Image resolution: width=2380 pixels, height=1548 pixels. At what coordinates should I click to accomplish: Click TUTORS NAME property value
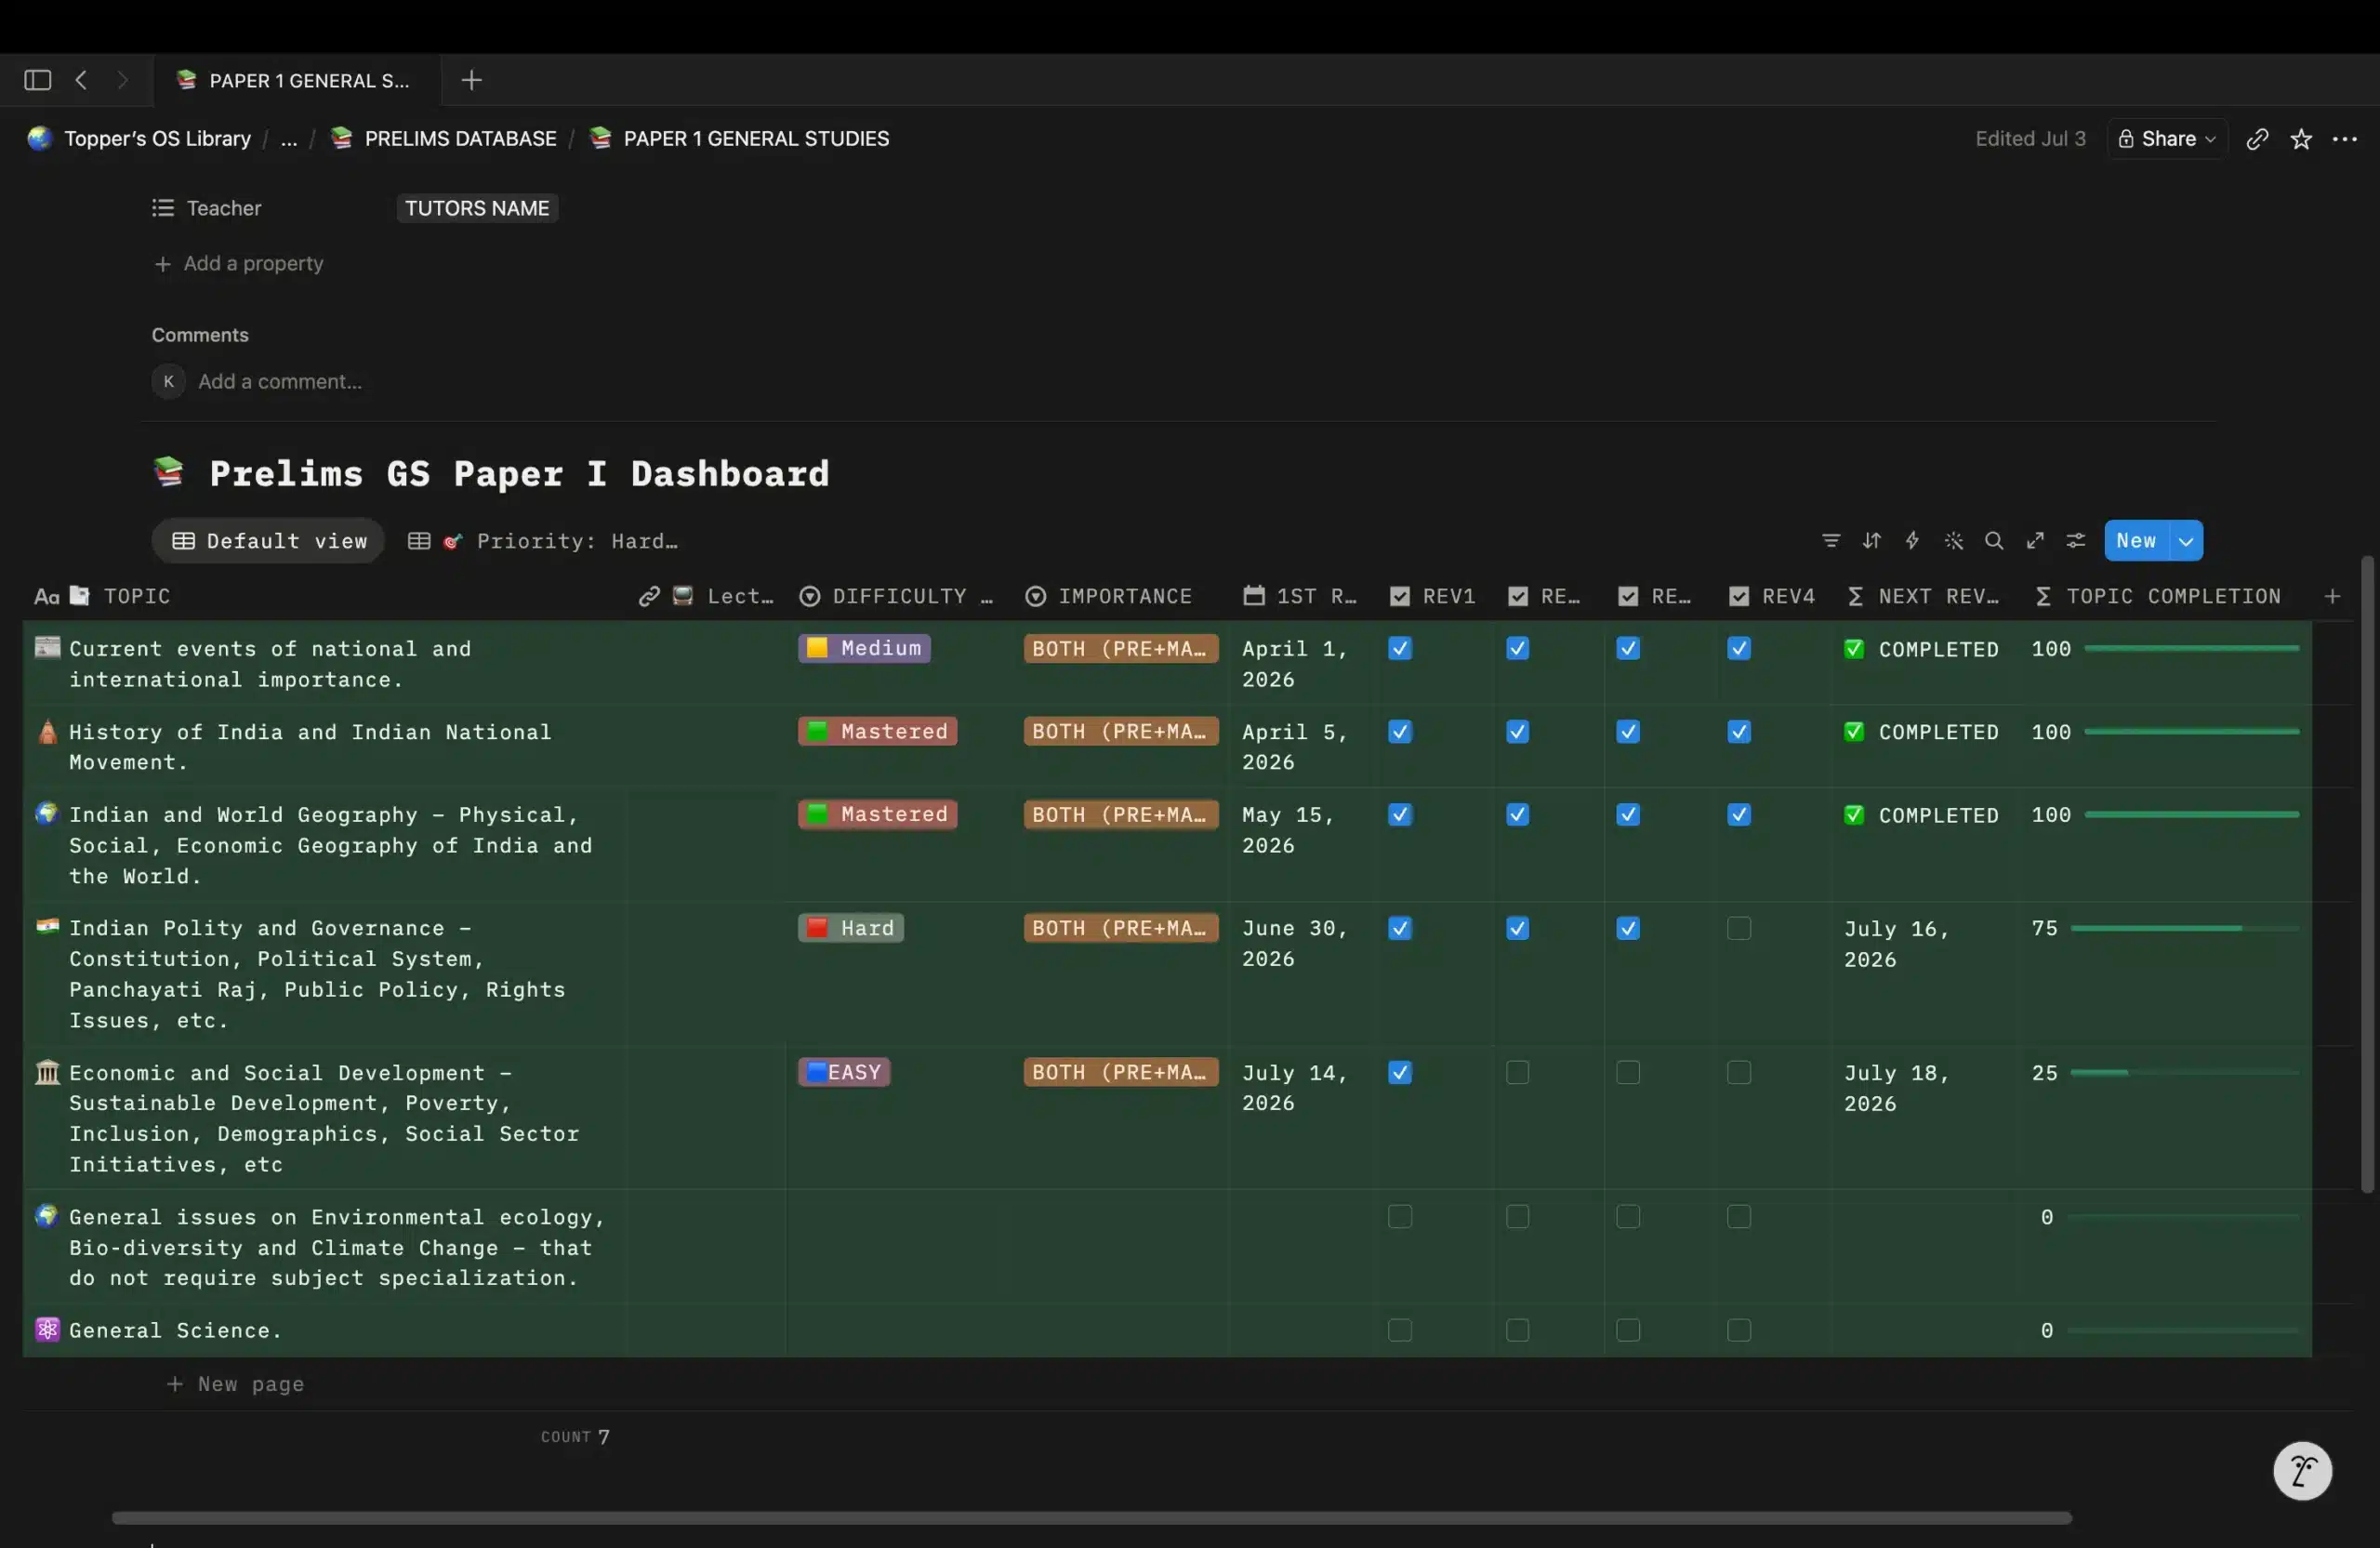(477, 208)
